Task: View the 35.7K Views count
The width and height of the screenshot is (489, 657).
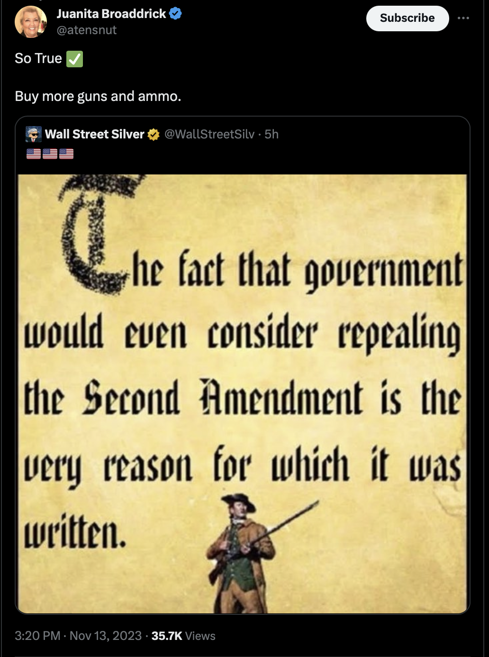Action: [x=183, y=636]
